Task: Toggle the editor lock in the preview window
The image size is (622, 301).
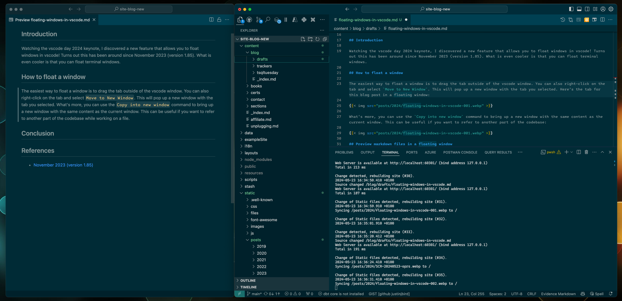Action: pos(219,20)
